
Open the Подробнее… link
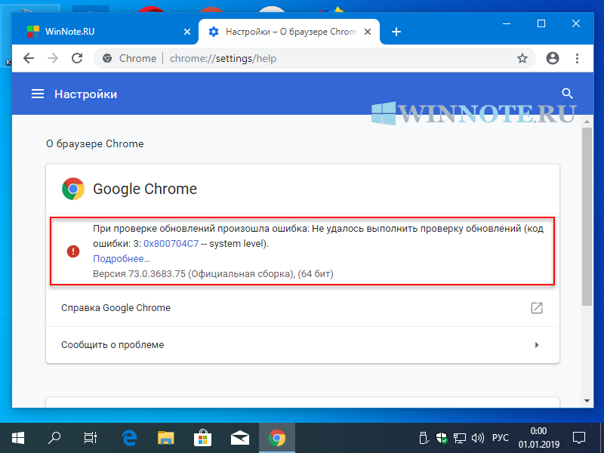tap(122, 259)
